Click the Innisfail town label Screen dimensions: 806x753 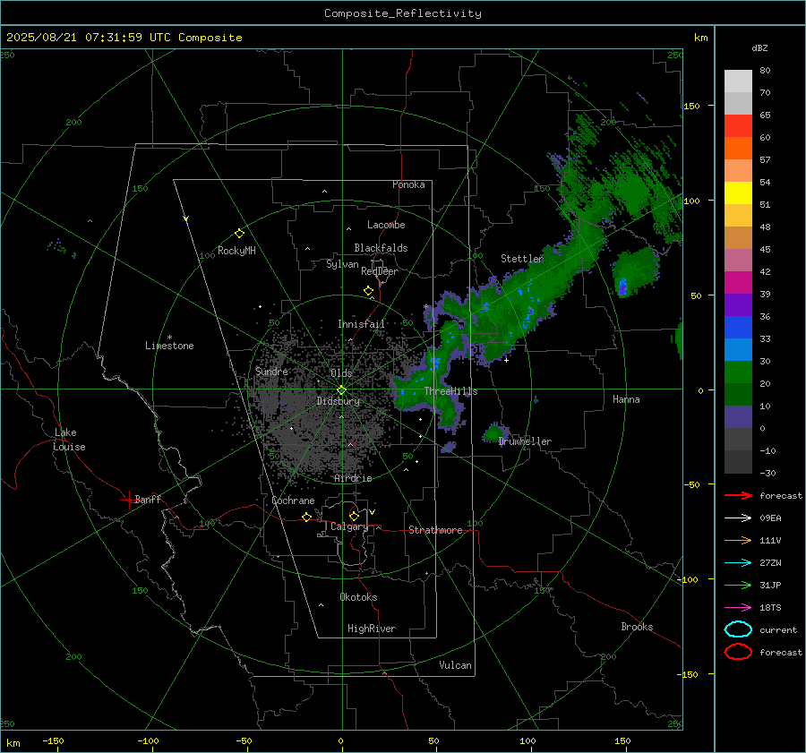[361, 324]
